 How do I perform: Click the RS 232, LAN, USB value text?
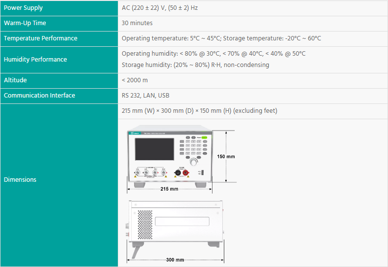[145, 96]
